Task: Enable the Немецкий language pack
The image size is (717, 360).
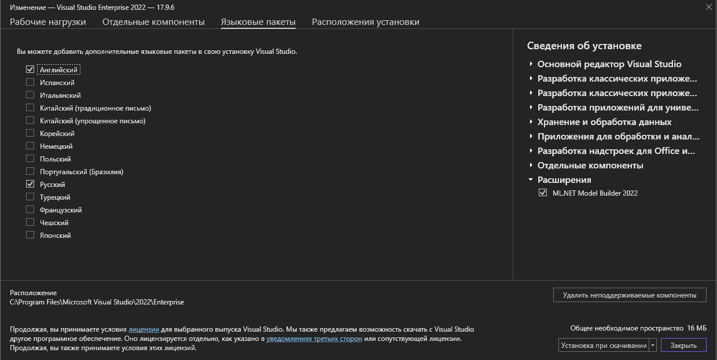Action: pos(30,146)
